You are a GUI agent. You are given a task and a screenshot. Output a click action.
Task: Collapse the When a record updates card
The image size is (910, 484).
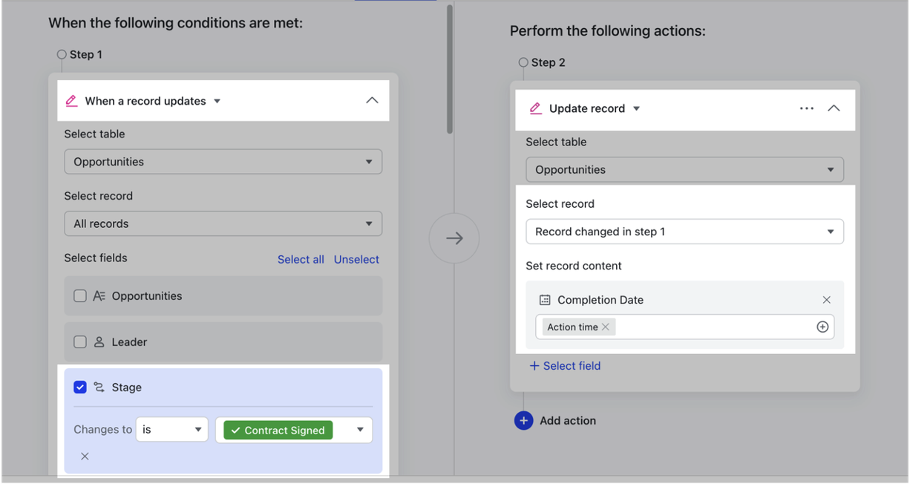(372, 101)
